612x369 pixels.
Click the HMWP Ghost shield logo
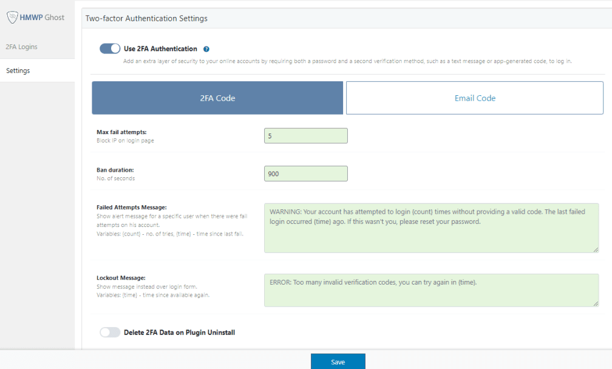coord(12,18)
